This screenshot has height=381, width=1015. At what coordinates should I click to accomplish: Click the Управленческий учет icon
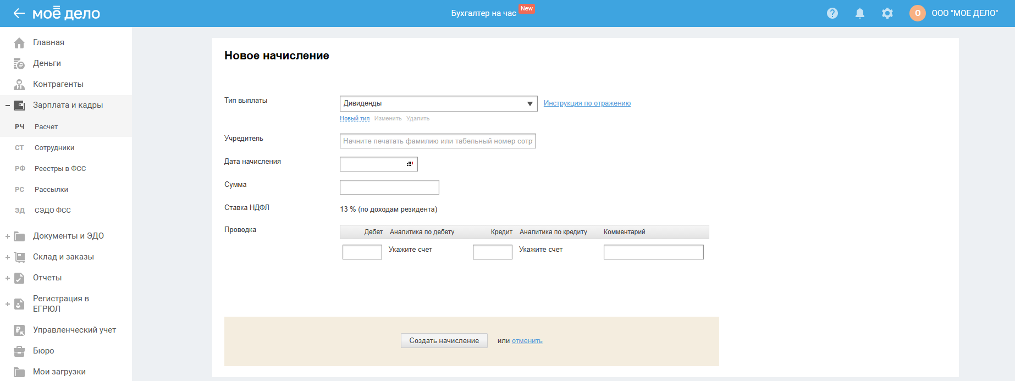(x=19, y=330)
